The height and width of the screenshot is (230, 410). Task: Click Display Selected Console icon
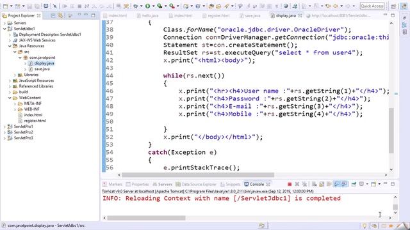coord(361,184)
